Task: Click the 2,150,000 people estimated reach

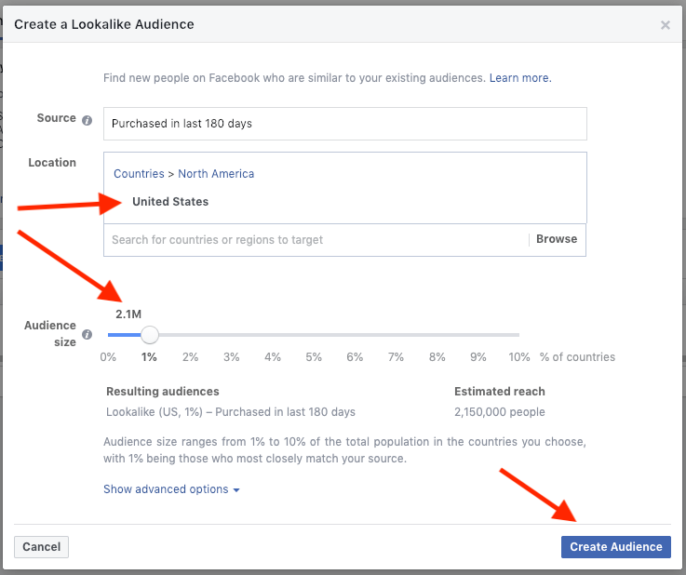Action: pos(500,412)
